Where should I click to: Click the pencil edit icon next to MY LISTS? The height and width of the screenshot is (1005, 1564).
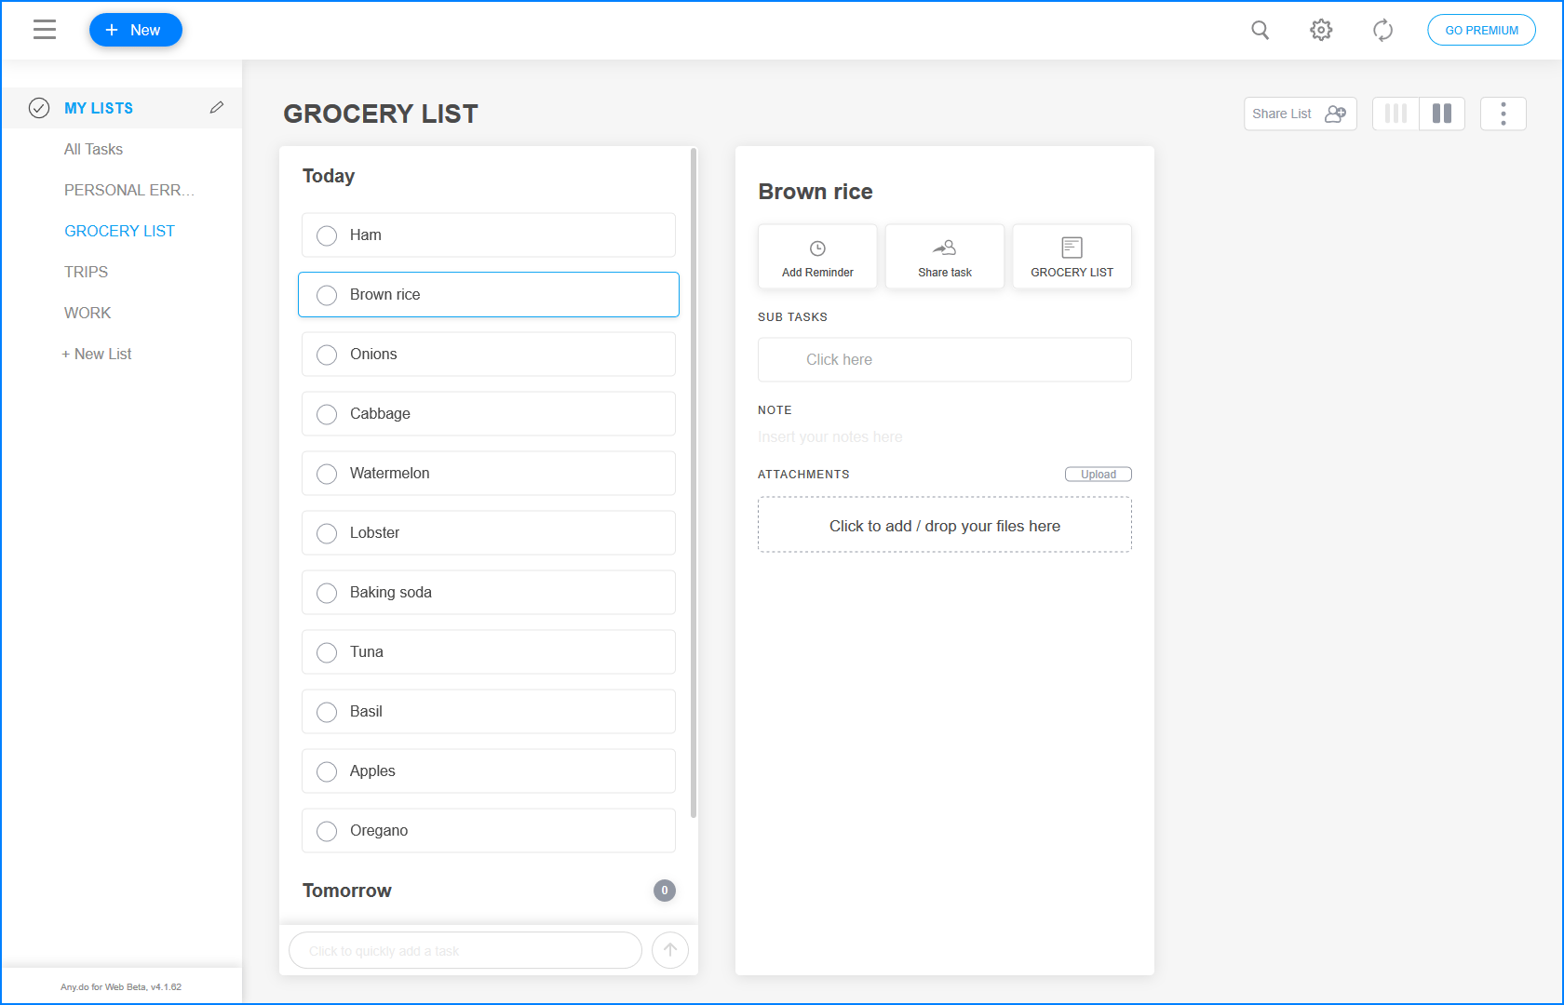point(217,107)
